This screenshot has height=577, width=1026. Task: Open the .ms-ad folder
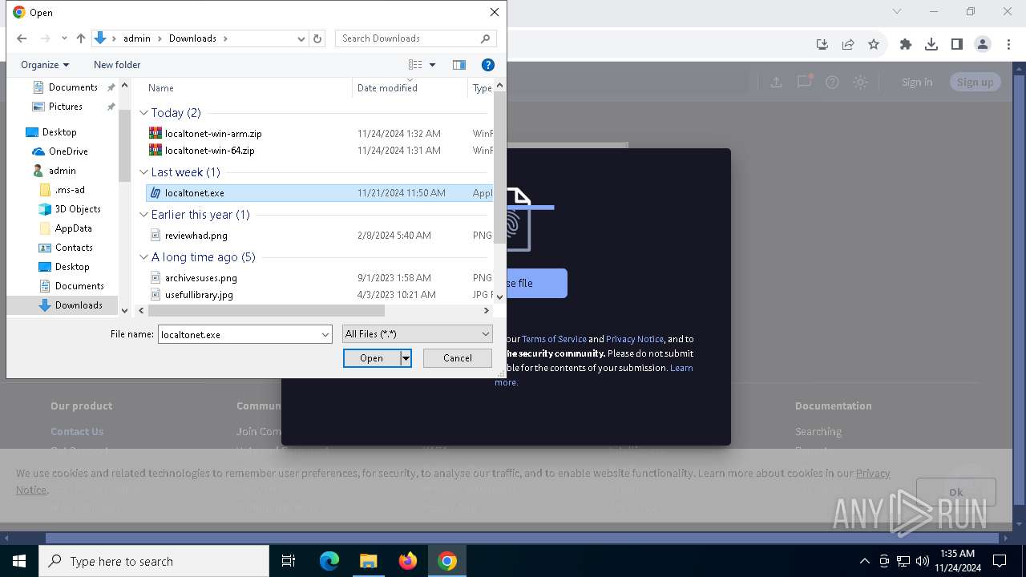(70, 190)
